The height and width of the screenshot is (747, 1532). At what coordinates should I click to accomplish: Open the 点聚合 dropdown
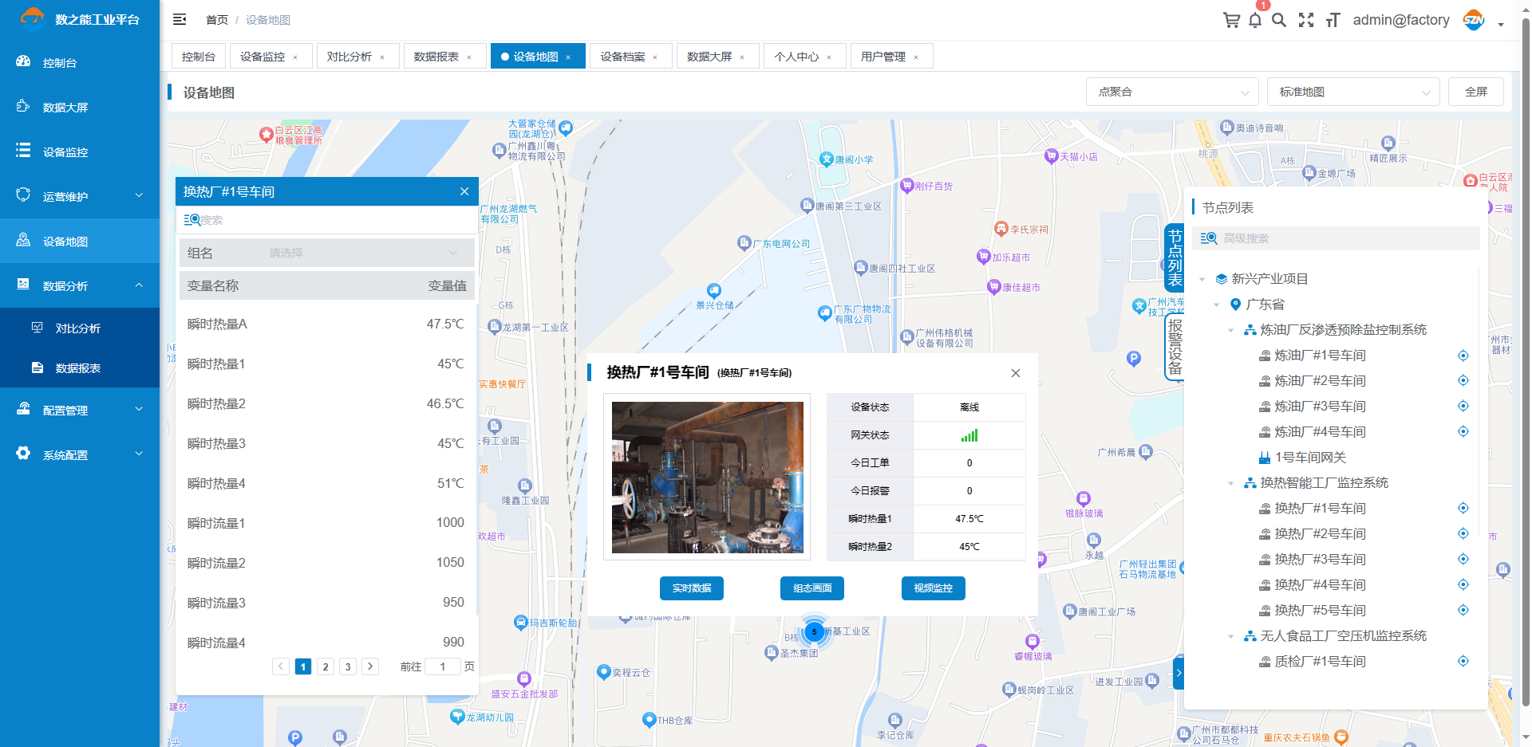[x=1171, y=92]
